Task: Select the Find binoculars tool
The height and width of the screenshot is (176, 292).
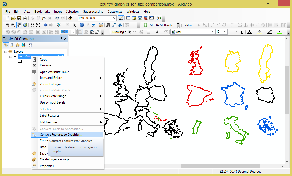Action: pyautogui.click(x=108, y=25)
